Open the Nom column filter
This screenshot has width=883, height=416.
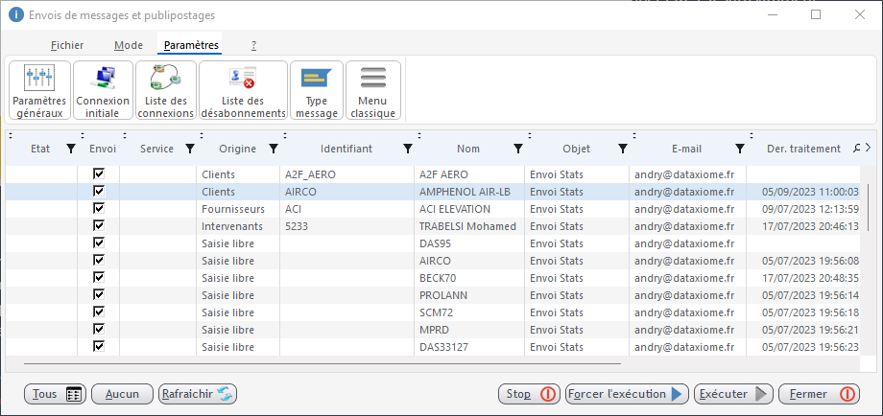[518, 150]
